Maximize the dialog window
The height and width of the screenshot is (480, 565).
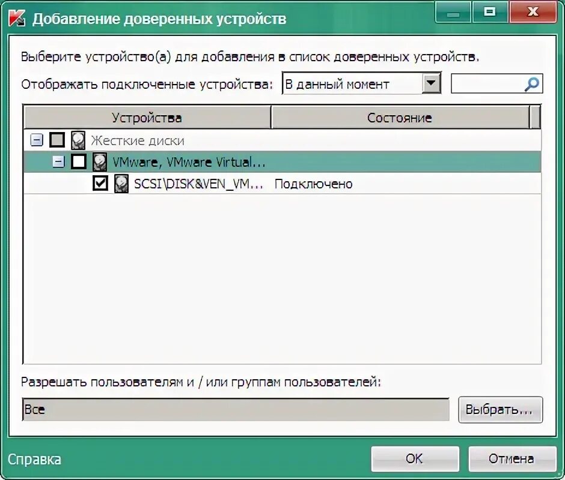tap(490, 12)
